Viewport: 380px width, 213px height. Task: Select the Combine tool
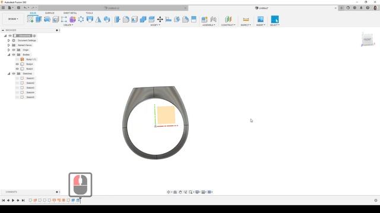(x=143, y=20)
